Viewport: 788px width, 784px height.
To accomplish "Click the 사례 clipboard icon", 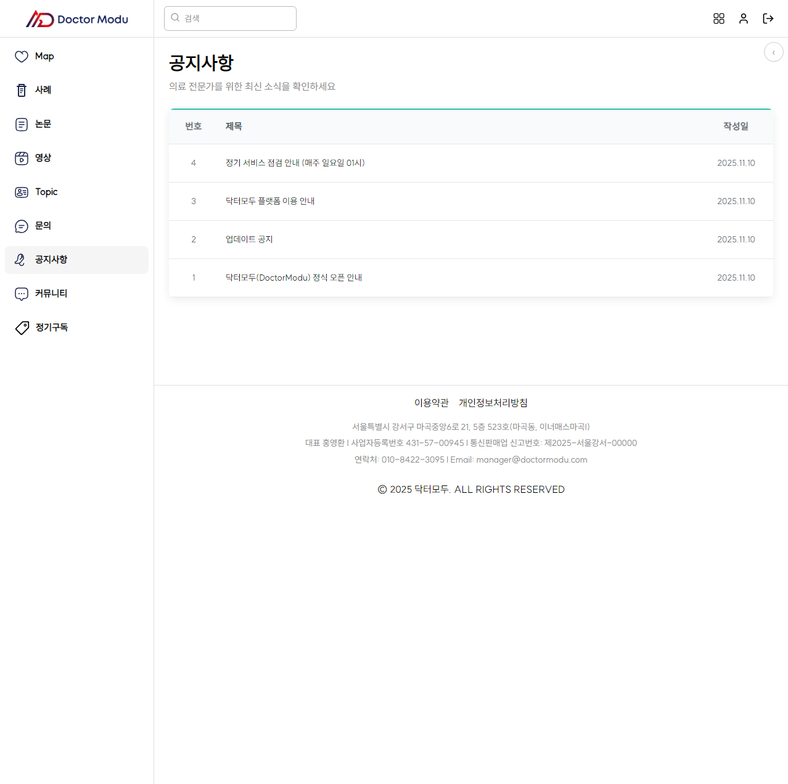I will coord(22,90).
